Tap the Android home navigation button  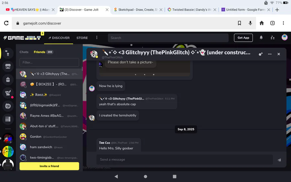pos(145,177)
